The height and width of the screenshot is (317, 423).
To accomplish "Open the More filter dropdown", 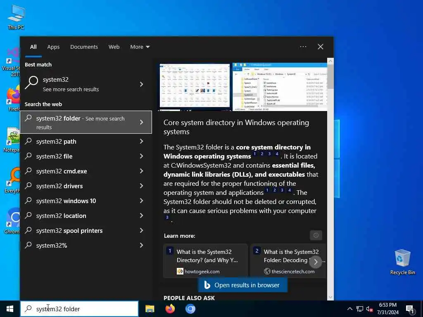I will [x=140, y=47].
